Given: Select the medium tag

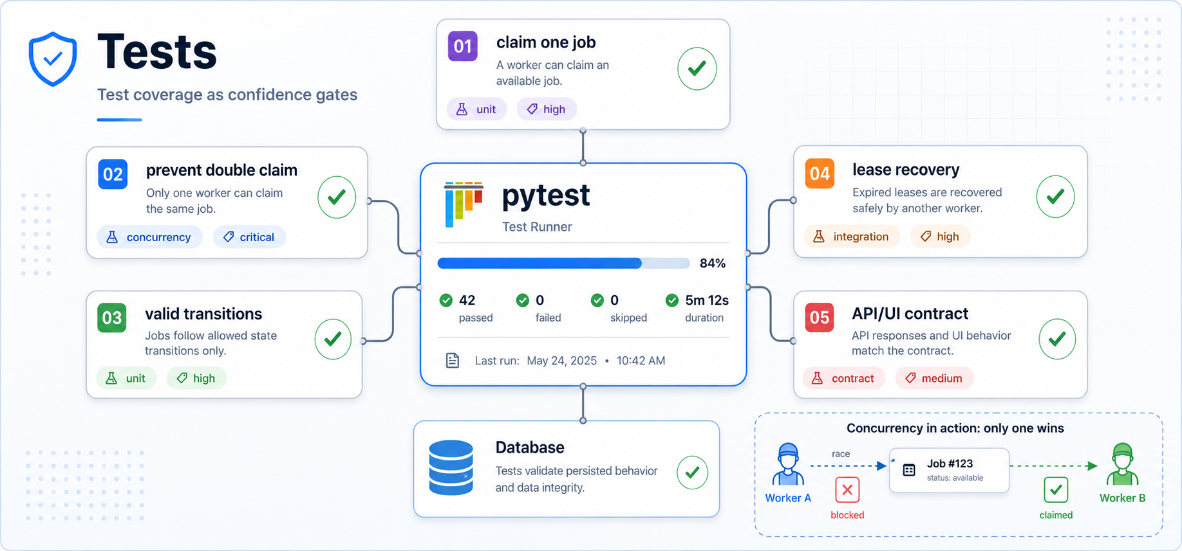Looking at the screenshot, I should pyautogui.click(x=934, y=378).
